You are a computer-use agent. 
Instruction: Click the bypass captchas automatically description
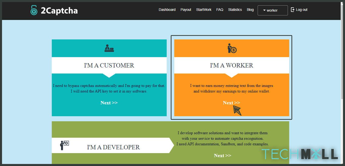[109, 88]
